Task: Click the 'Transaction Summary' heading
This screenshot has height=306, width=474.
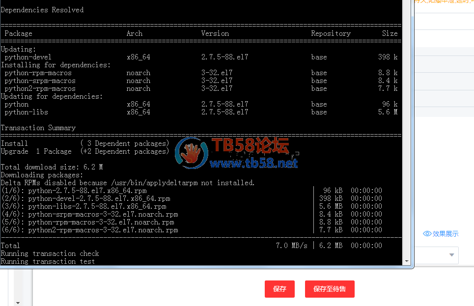Action: (x=38, y=128)
